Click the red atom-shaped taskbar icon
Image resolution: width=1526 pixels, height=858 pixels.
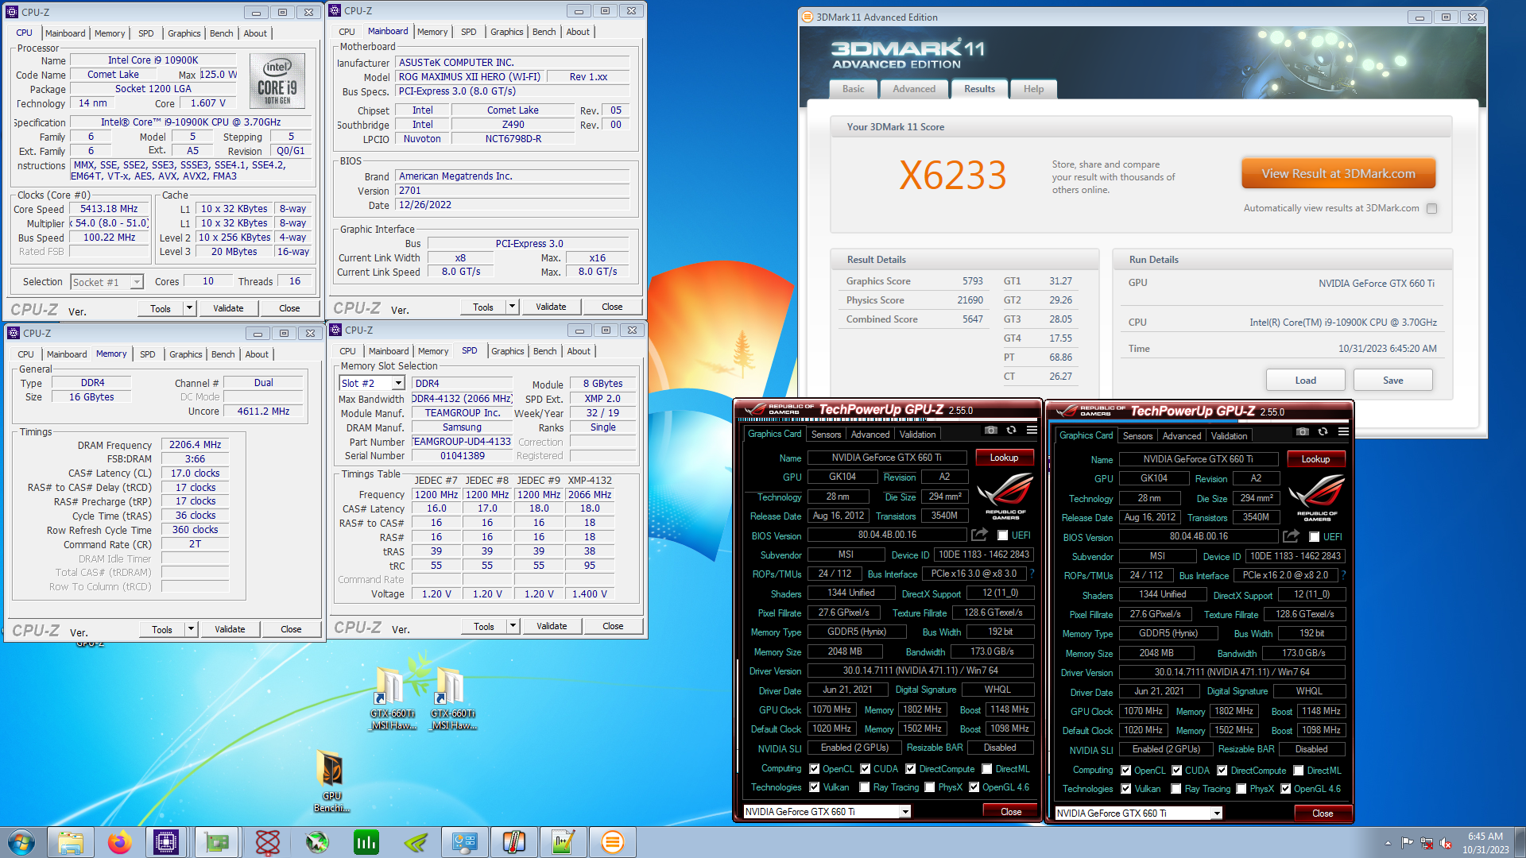click(x=268, y=842)
